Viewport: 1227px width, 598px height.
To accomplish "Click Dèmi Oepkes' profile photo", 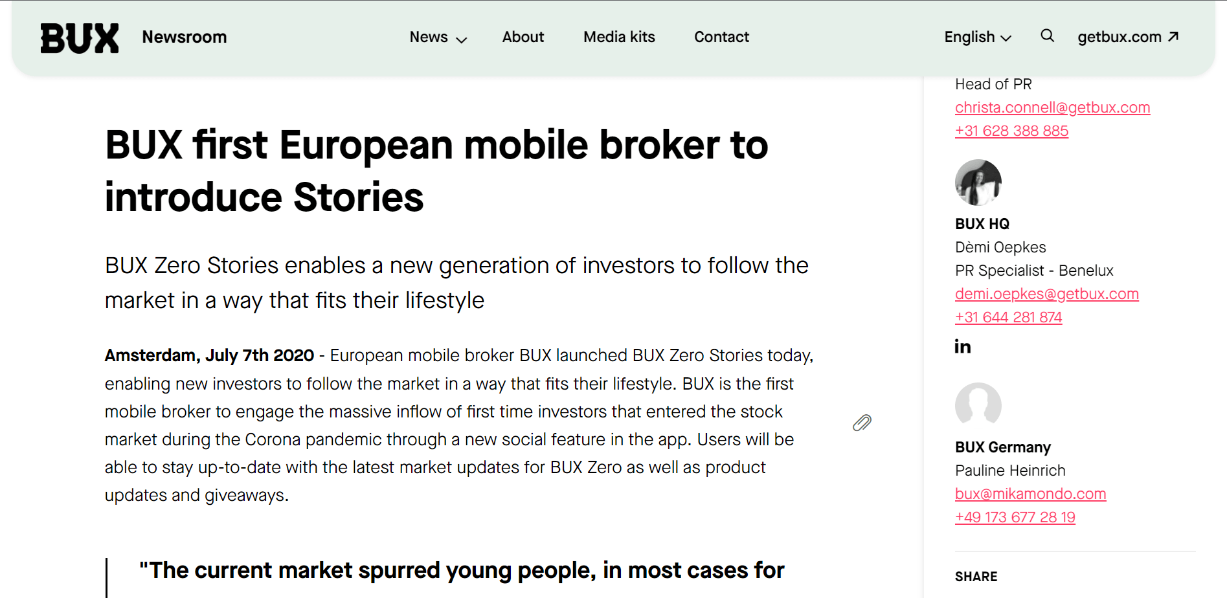I will tap(978, 183).
